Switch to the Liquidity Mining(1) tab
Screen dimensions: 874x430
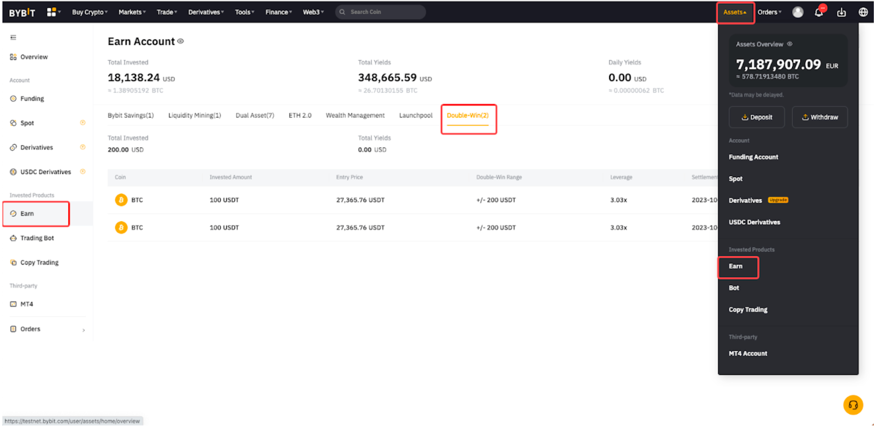(194, 115)
